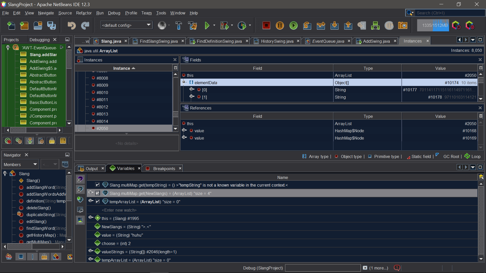486x273 pixels.
Task: Select editSlang() in Navigator members
Action: point(36,221)
